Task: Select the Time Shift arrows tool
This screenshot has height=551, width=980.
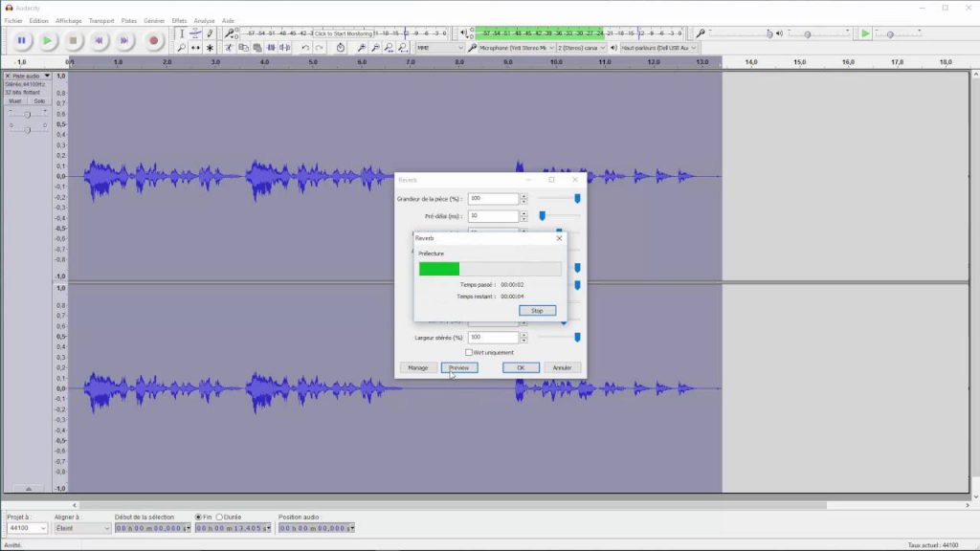Action: (195, 48)
